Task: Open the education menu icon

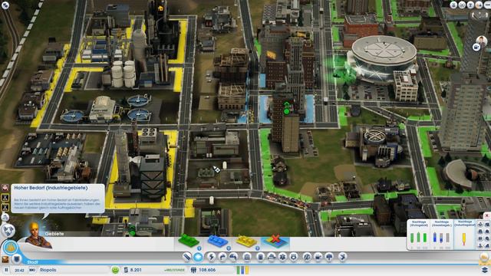Action: [x=307, y=257]
